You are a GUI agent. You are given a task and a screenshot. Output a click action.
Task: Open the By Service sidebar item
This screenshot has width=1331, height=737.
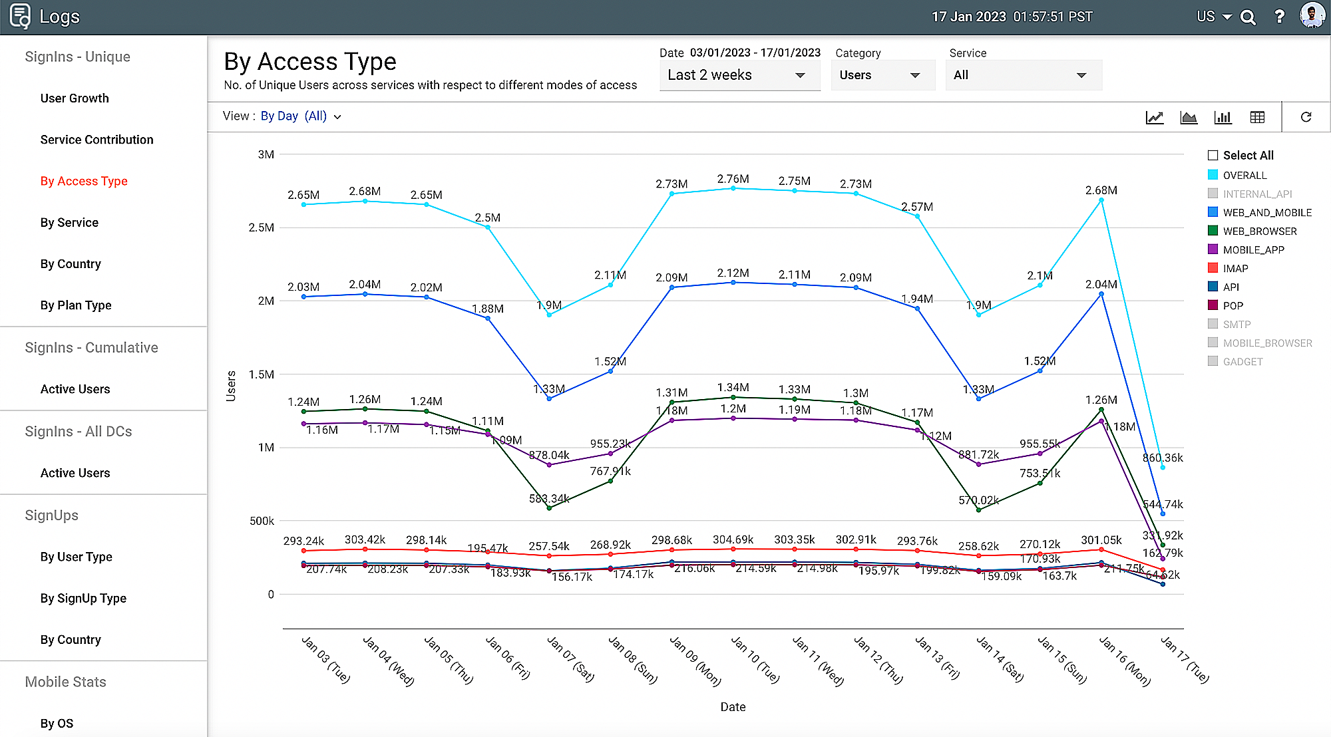[69, 222]
